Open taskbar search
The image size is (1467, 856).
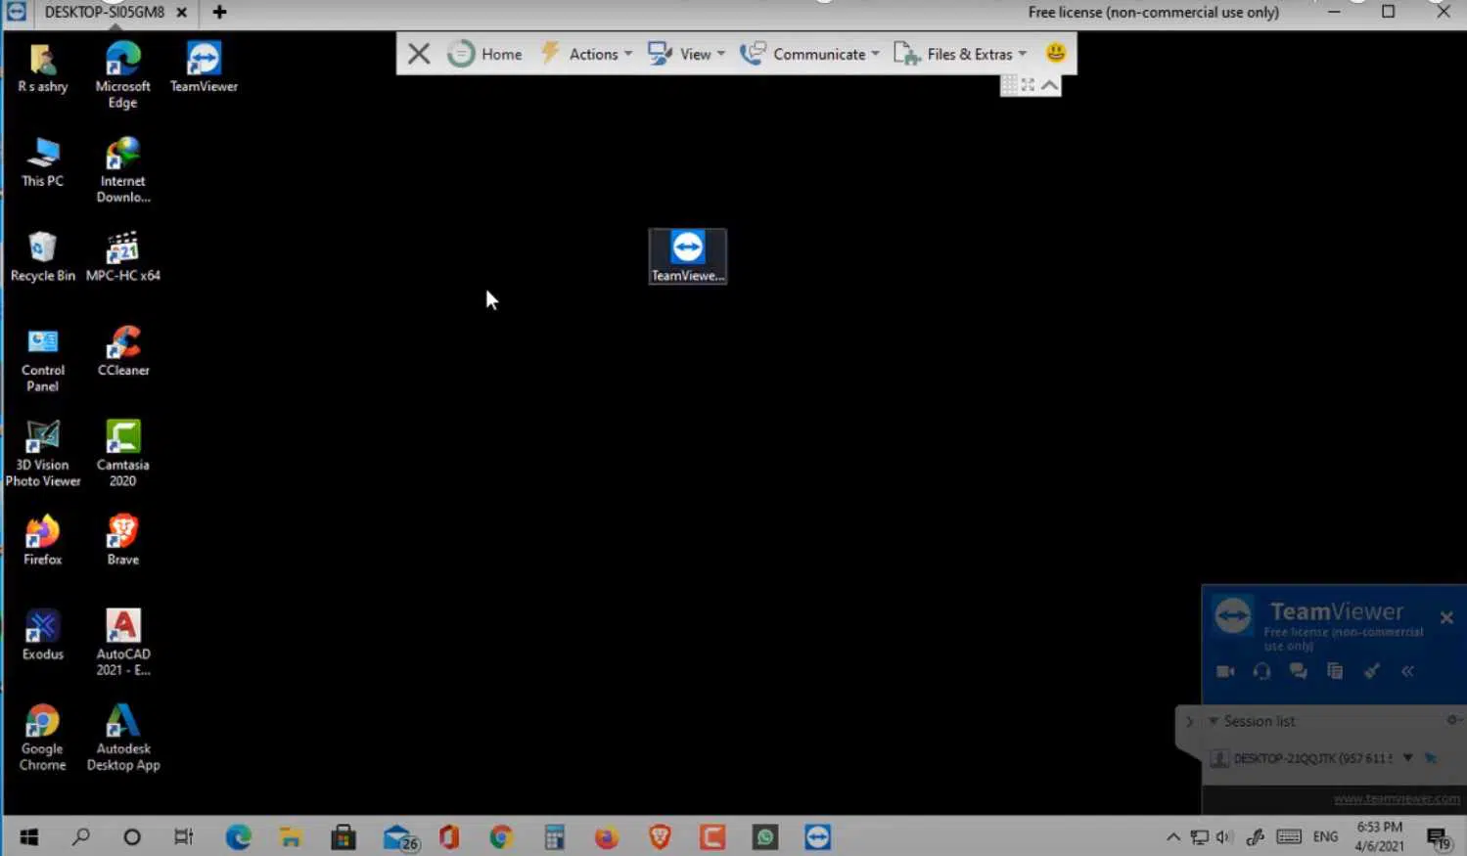[x=81, y=836]
